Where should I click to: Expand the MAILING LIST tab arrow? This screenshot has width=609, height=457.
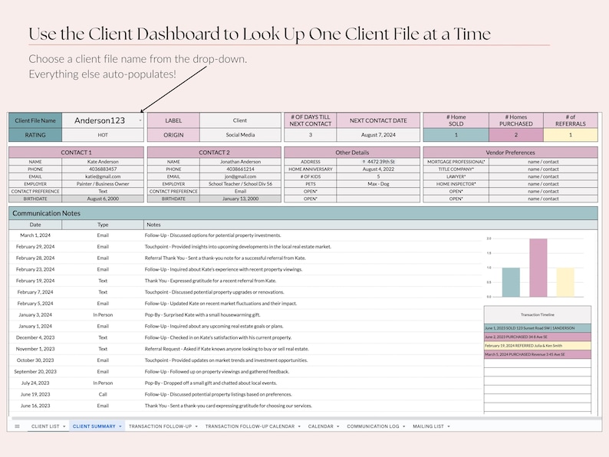(448, 426)
